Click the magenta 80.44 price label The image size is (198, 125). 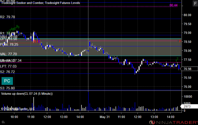tap(174, 5)
